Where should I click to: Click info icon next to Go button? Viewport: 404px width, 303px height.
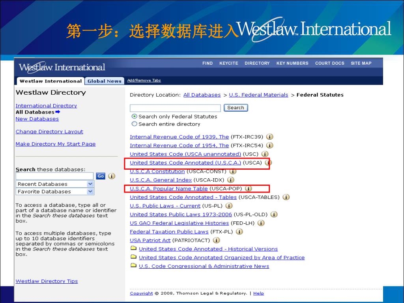[x=112, y=176]
